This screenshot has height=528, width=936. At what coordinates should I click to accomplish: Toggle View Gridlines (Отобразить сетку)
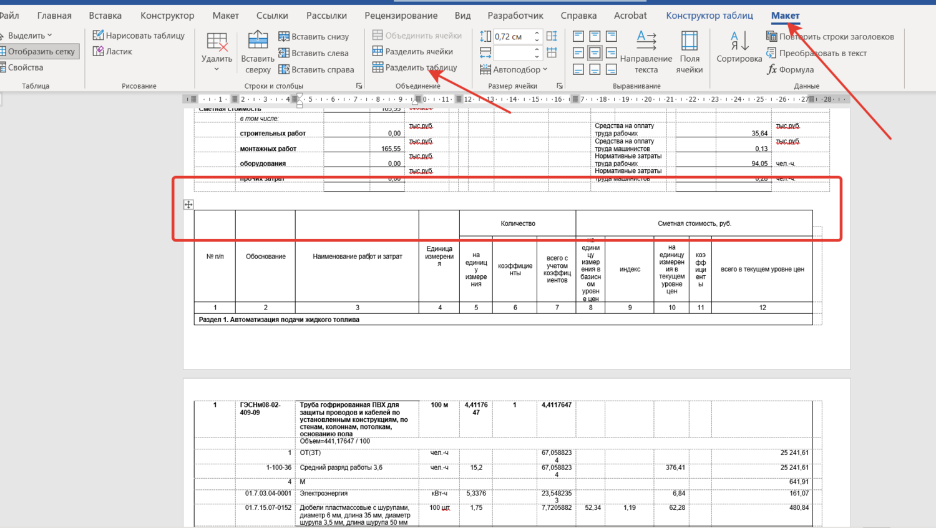pyautogui.click(x=39, y=51)
